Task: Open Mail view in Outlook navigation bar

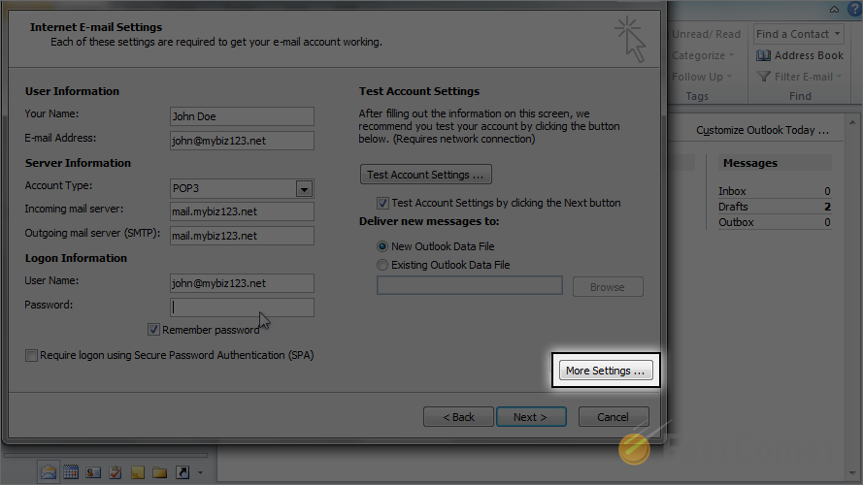Action: 49,471
